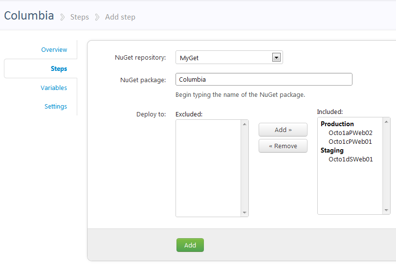Screen dimensions: 396x269
Task: Click Excluded list scroll-up arrow
Action: (244, 124)
